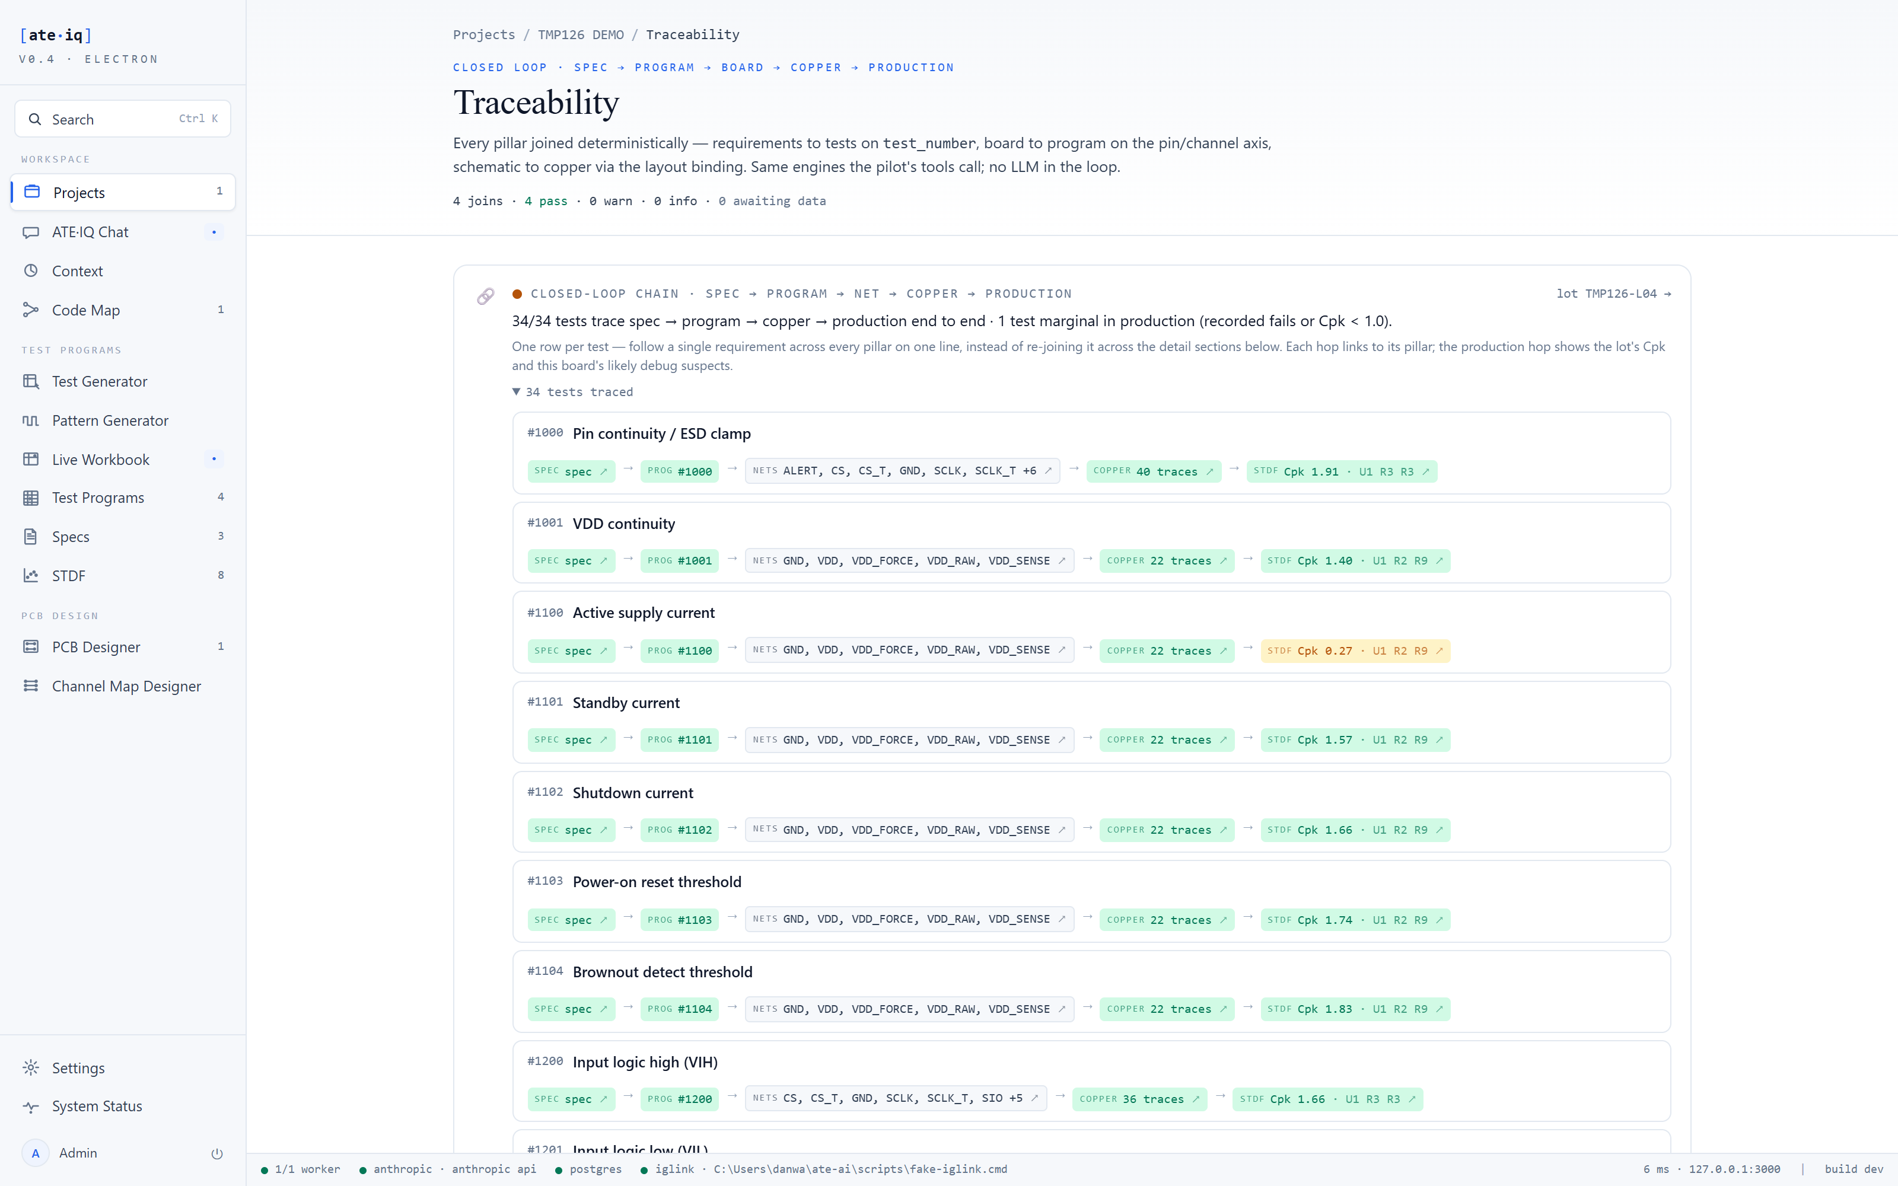Open Channel Map Designer
This screenshot has width=1898, height=1186.
pos(123,686)
